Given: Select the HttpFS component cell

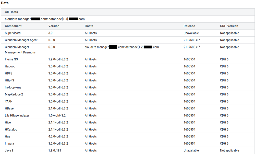Looking at the screenshot, I should click(x=9, y=80).
